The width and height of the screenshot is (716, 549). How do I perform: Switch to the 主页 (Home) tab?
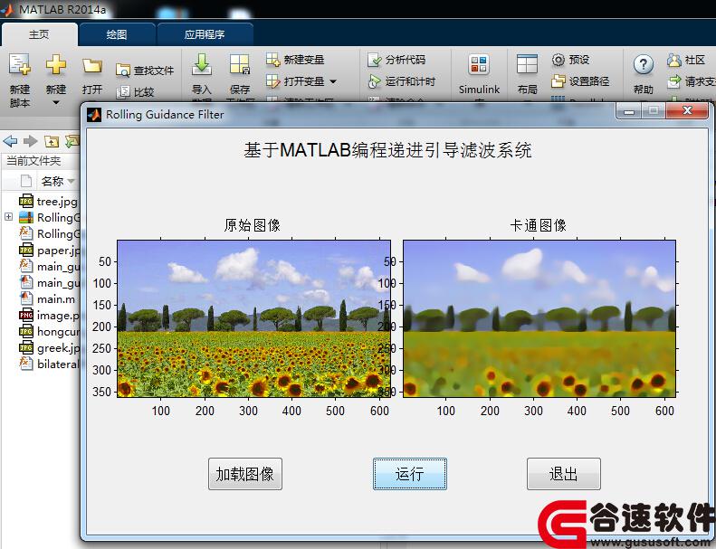(39, 34)
